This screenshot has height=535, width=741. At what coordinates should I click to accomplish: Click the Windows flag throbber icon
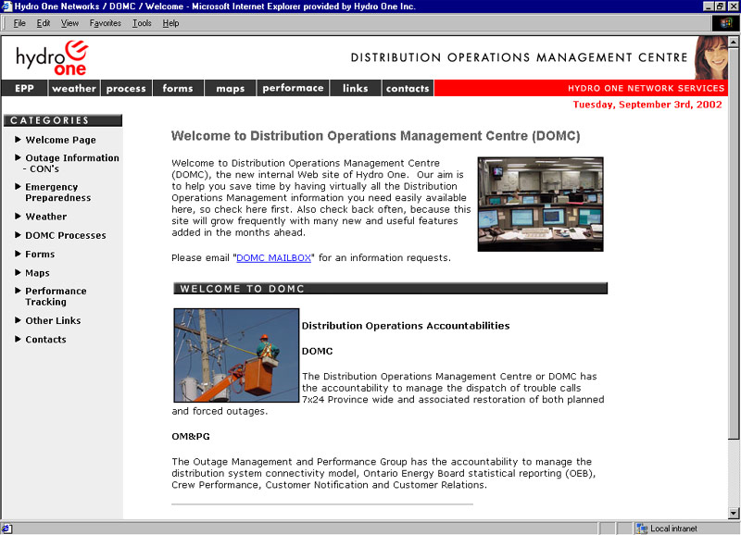[726, 23]
